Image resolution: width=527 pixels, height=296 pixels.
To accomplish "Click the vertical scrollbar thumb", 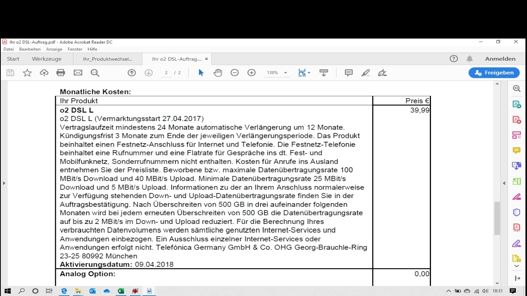I will 497,218.
